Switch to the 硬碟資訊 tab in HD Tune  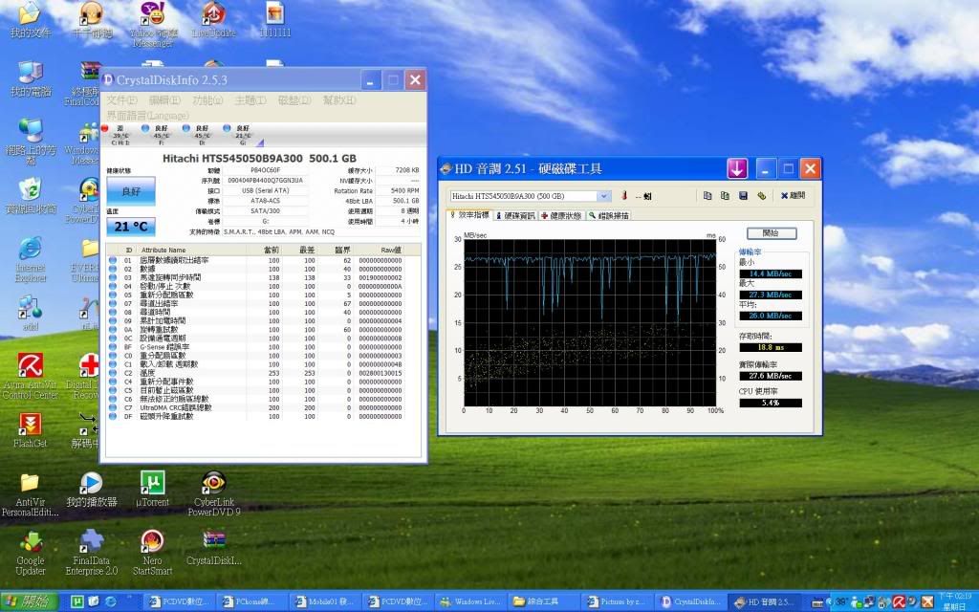(x=515, y=215)
